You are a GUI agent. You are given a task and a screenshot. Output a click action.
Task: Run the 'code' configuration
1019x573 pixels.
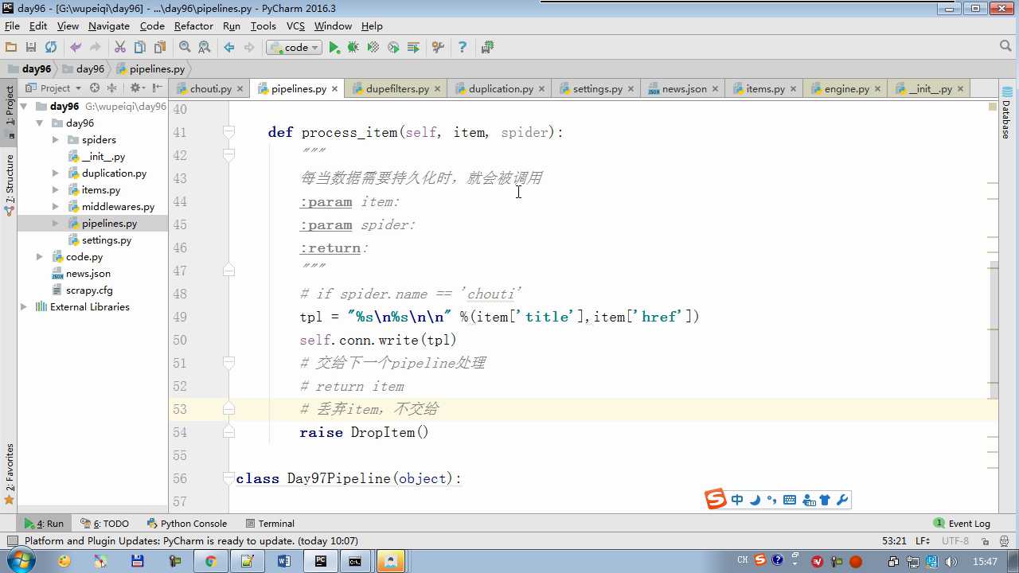pos(334,48)
